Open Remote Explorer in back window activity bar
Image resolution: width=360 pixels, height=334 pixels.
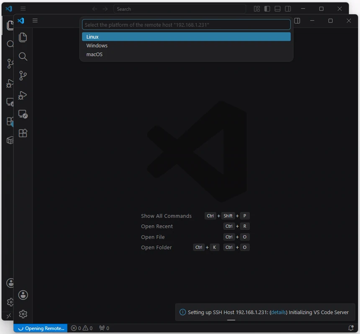pyautogui.click(x=10, y=102)
